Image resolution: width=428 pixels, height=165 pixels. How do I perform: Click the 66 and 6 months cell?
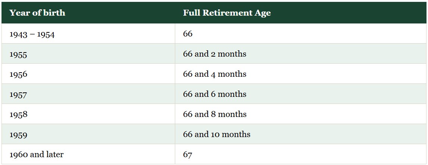[300, 94]
